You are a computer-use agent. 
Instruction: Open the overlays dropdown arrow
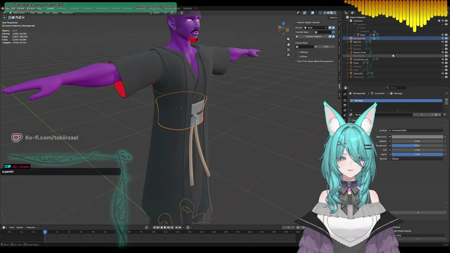pyautogui.click(x=315, y=13)
